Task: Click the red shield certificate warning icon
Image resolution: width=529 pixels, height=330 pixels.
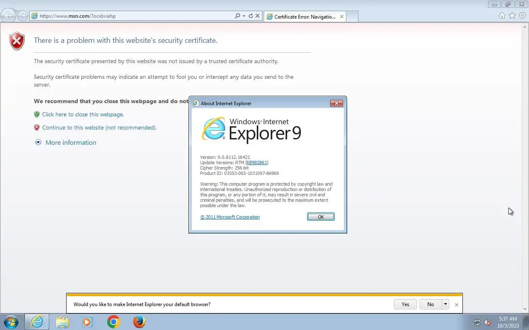Action: coord(17,41)
